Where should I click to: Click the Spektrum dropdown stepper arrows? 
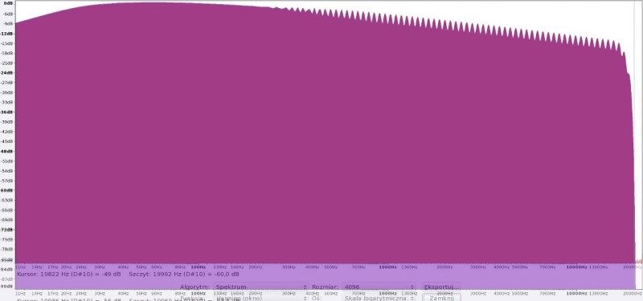click(305, 287)
